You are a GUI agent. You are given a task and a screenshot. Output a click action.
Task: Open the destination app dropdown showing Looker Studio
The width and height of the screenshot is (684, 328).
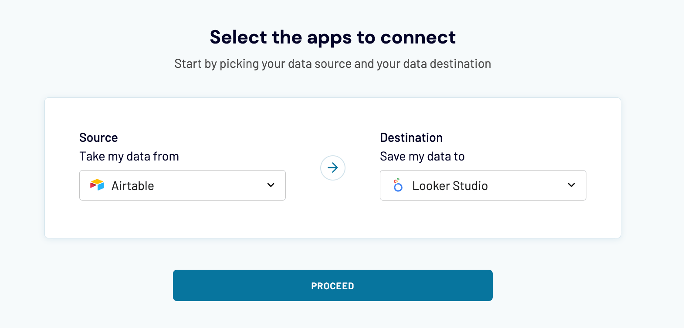pos(483,185)
